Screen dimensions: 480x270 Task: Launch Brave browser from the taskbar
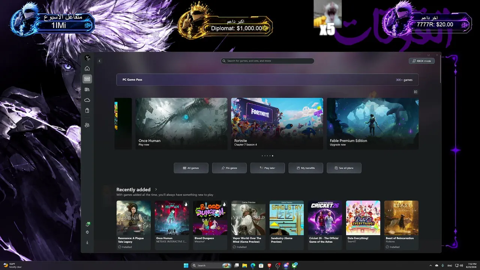tap(269, 265)
